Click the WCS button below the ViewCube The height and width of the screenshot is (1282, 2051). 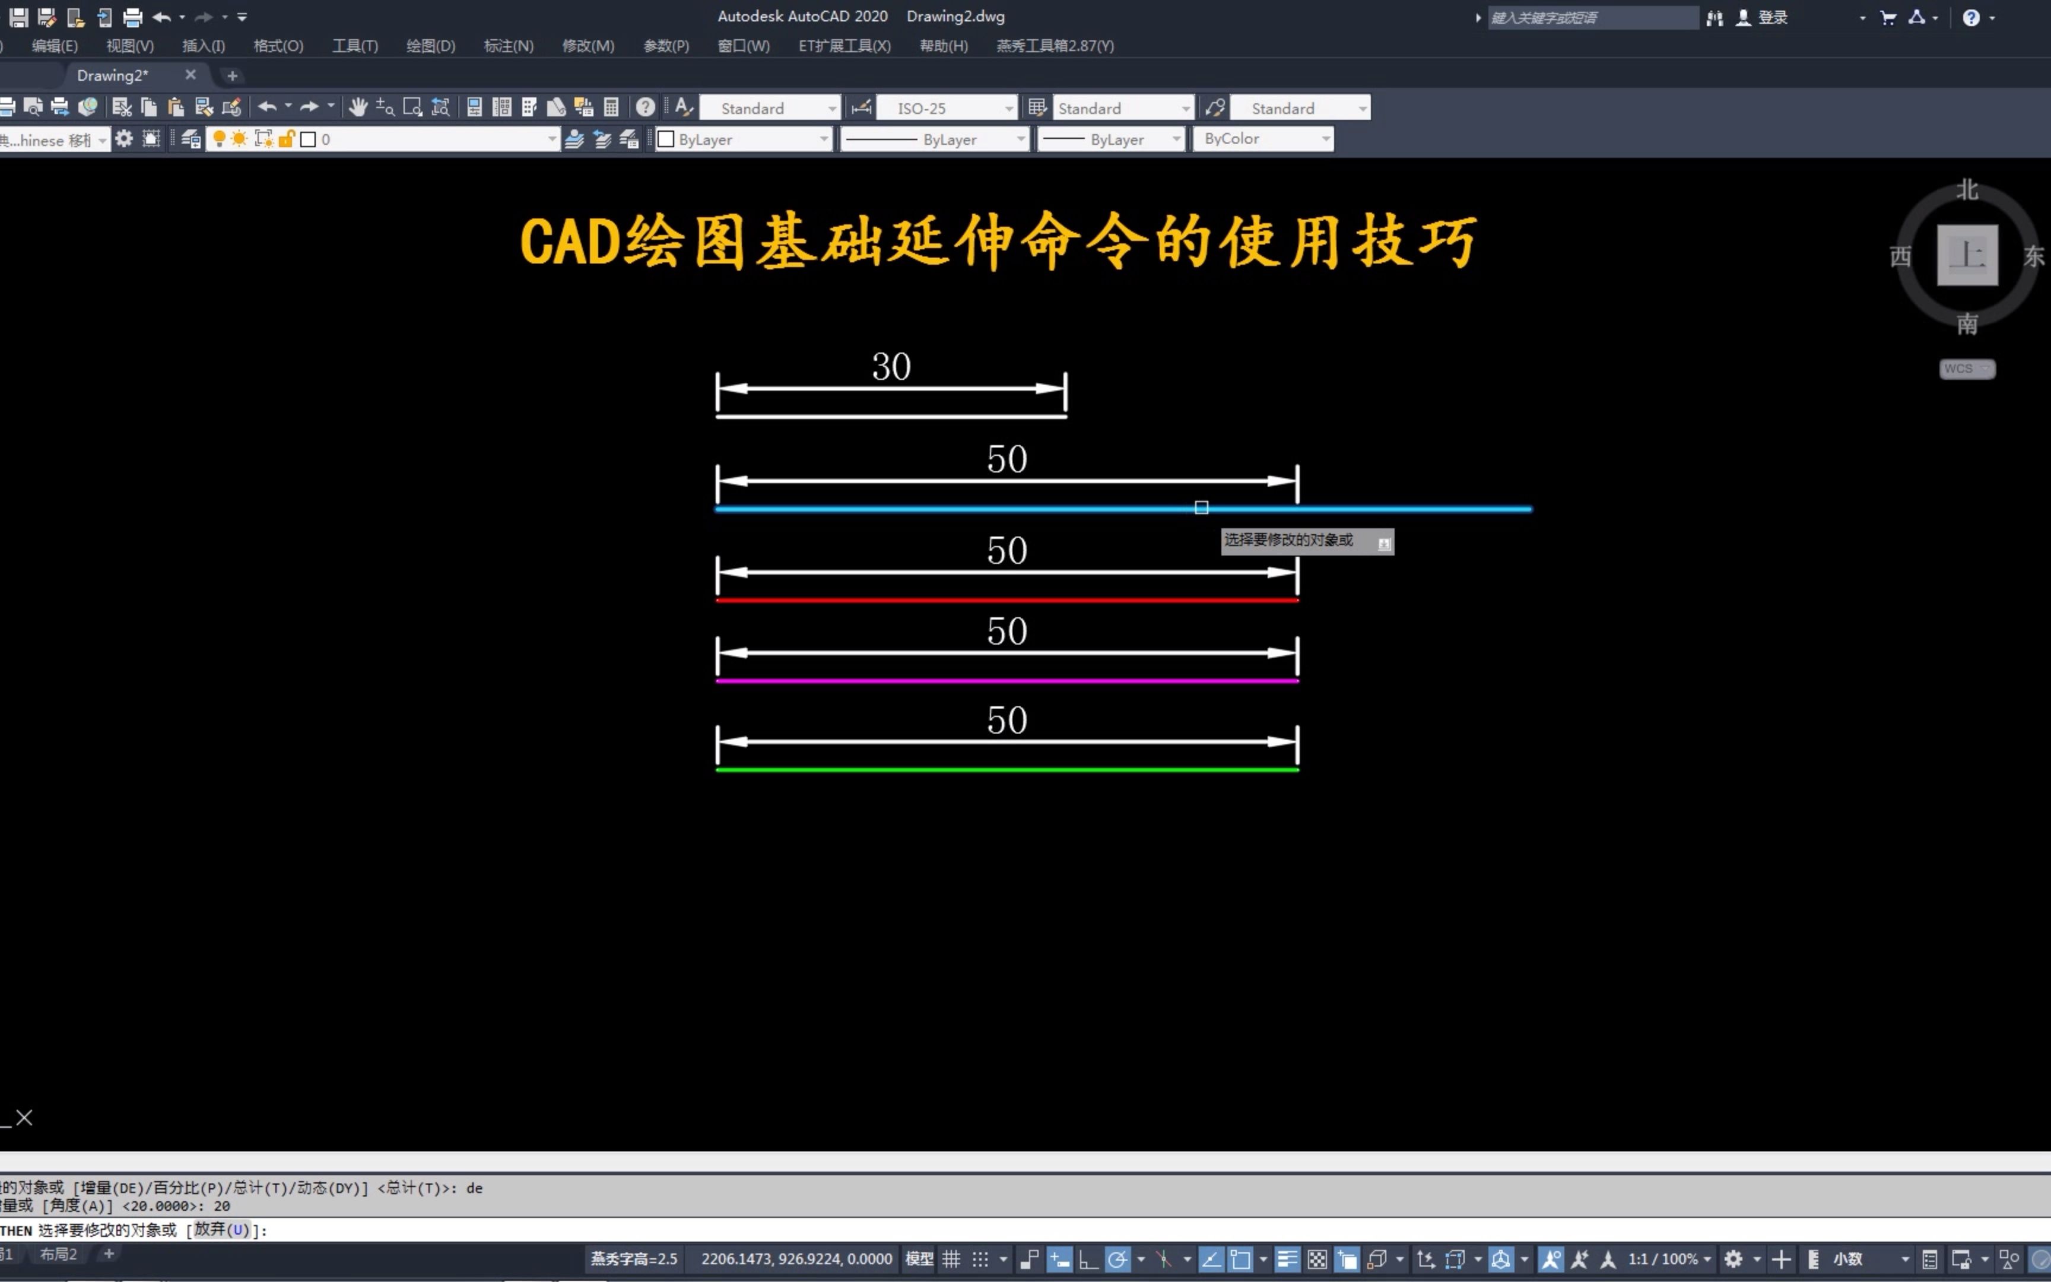point(1966,369)
